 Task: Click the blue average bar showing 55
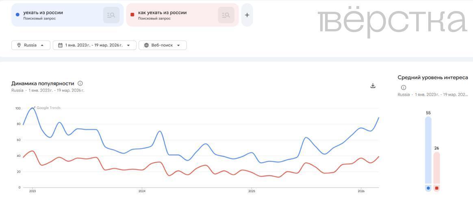coord(428,150)
